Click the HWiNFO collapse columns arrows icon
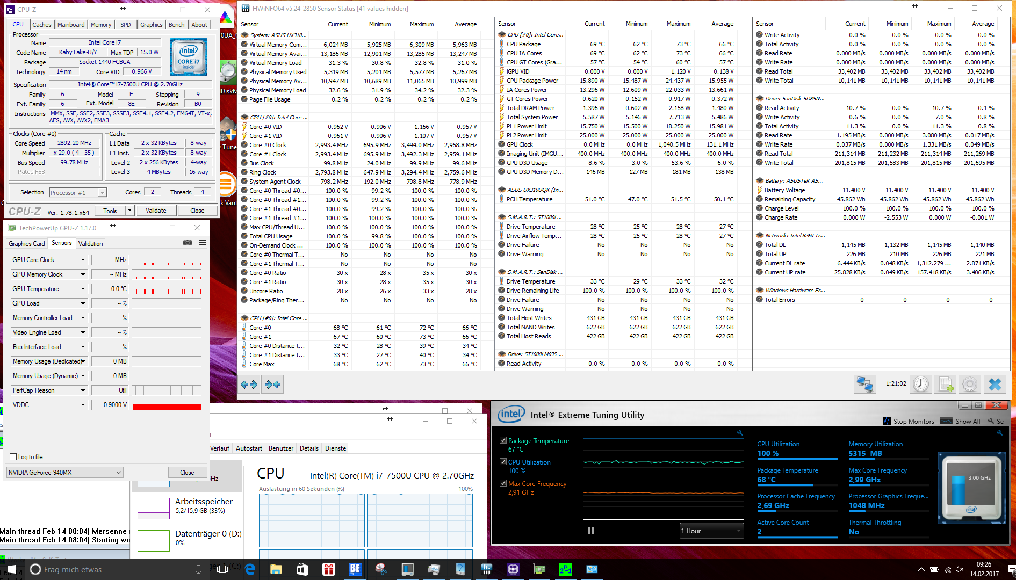 pos(272,385)
